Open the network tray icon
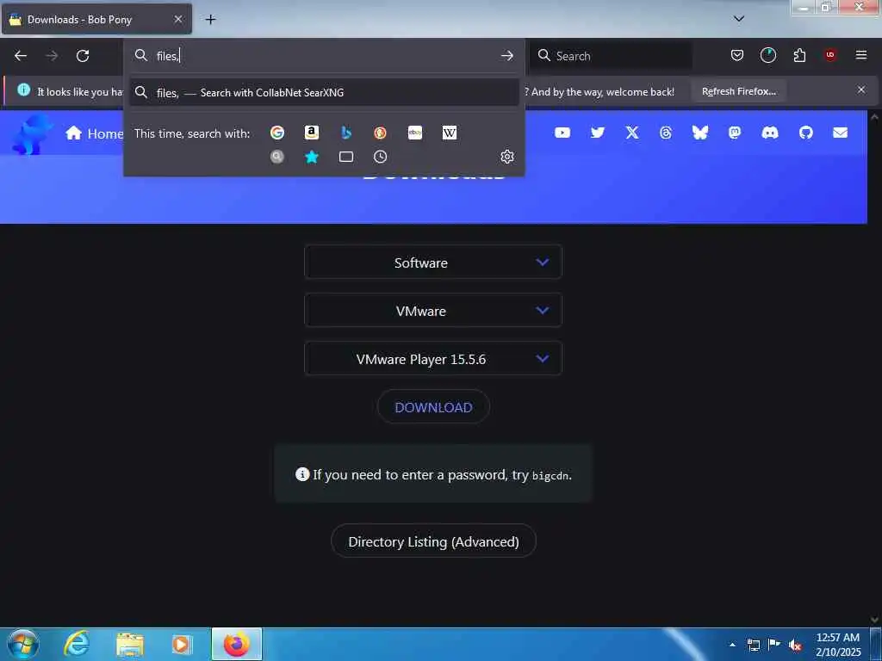The image size is (882, 661). pyautogui.click(x=753, y=645)
